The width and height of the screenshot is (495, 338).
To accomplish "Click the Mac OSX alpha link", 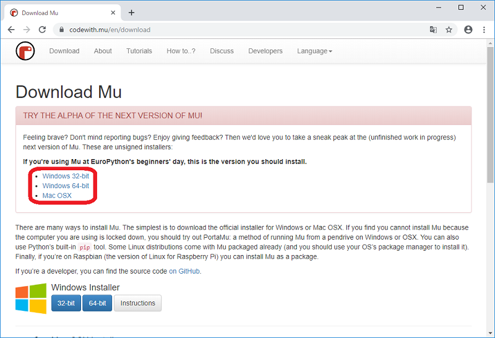I will (x=57, y=196).
